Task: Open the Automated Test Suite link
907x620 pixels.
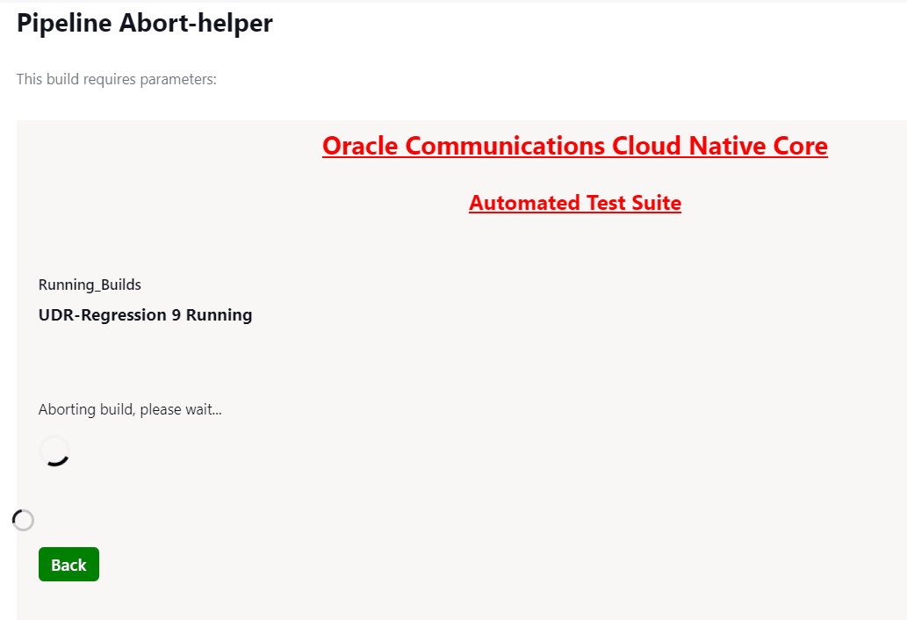Action: click(575, 203)
